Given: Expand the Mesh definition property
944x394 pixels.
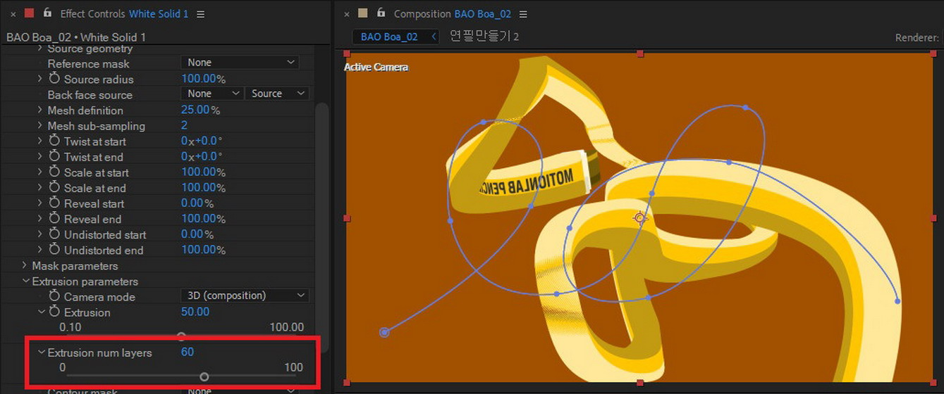Looking at the screenshot, I should pos(41,110).
